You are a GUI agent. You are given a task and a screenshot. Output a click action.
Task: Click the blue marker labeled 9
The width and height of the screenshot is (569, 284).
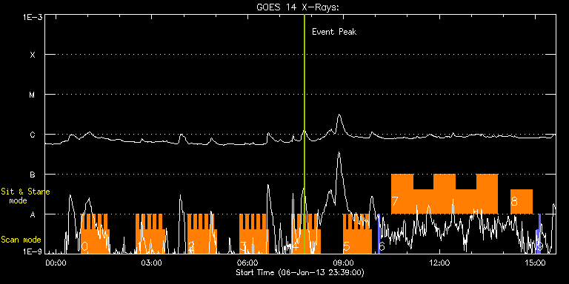click(539, 234)
